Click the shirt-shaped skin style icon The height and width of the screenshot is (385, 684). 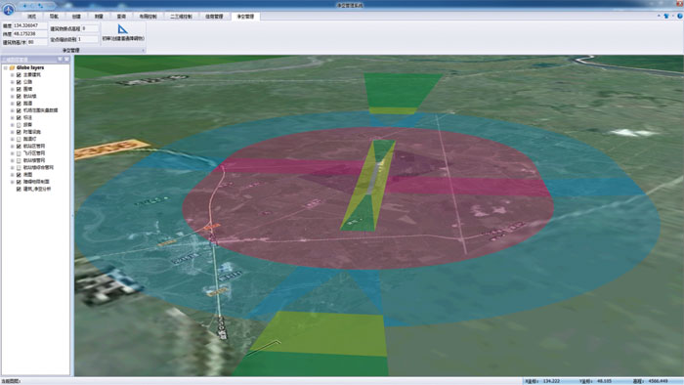[666, 17]
